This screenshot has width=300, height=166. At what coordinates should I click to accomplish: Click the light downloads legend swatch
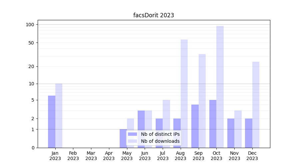point(132,141)
